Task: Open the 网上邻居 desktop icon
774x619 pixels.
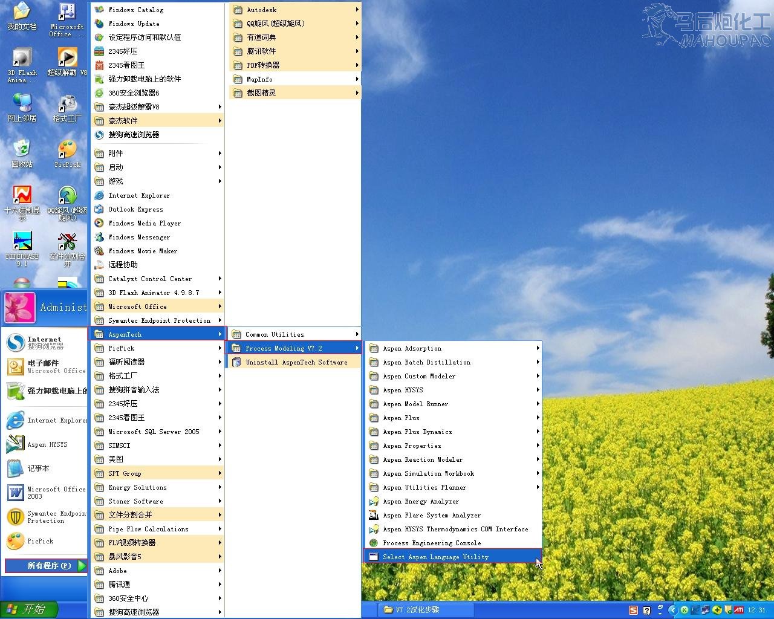Action: (22, 108)
